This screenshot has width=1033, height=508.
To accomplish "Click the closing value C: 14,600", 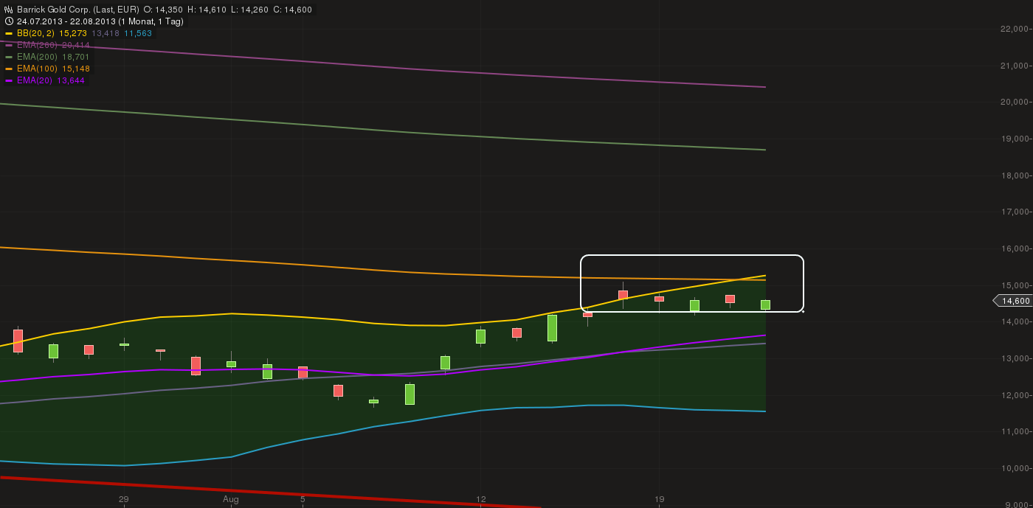I will point(292,10).
